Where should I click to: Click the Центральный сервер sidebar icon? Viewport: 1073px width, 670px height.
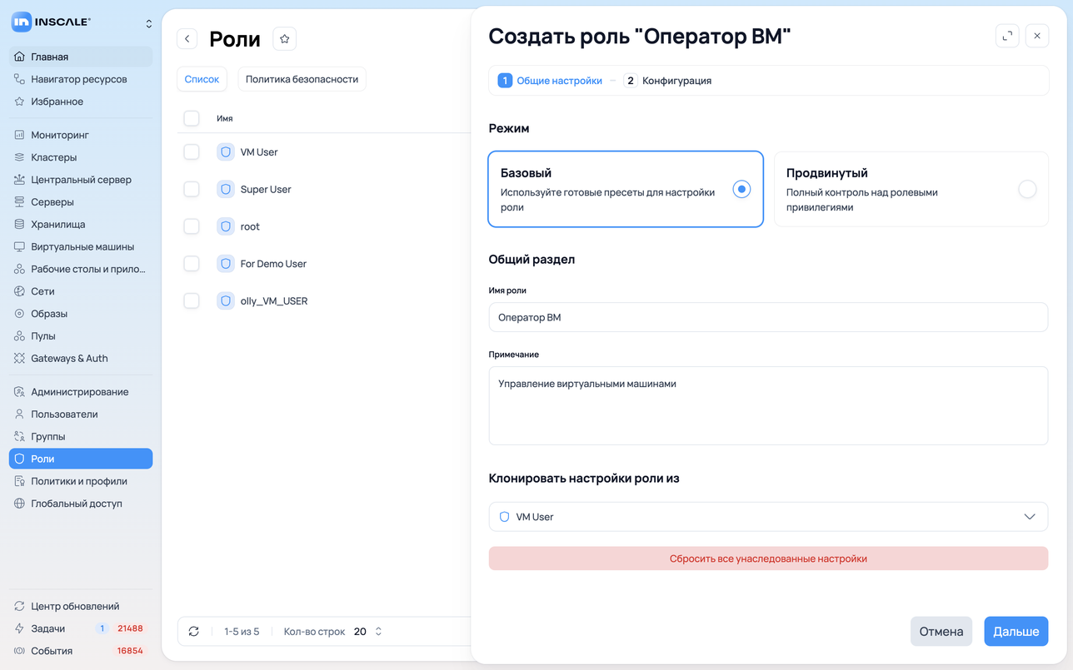[20, 180]
